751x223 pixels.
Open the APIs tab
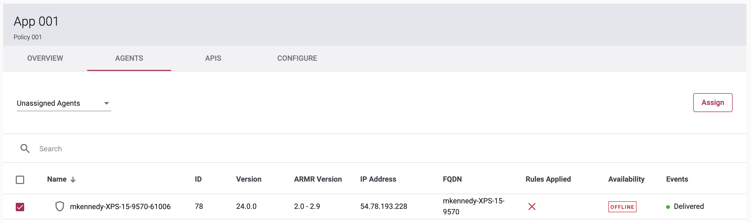click(213, 58)
